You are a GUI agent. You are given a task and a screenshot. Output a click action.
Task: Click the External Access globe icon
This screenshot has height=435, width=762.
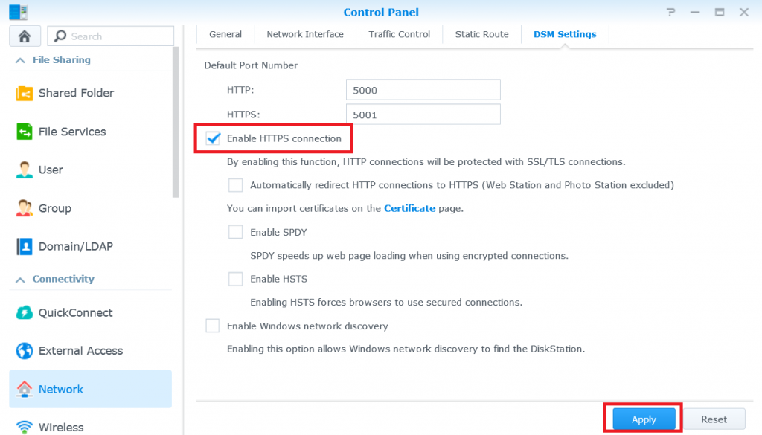(x=25, y=351)
